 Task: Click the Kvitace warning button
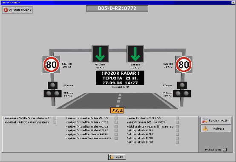pos(216,129)
